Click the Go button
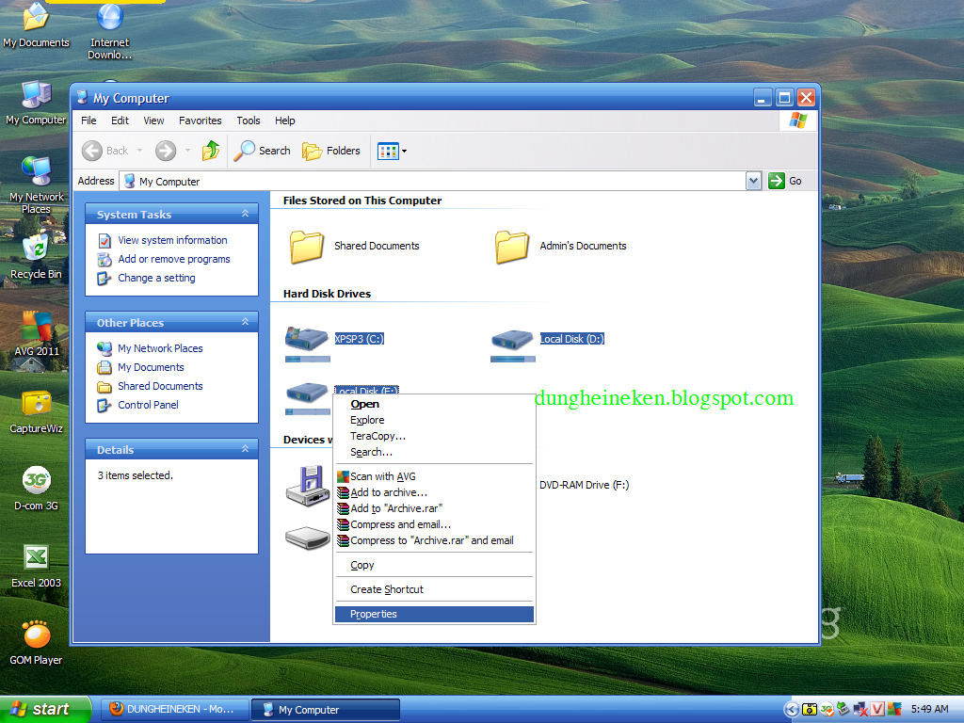964x723 pixels. click(x=786, y=181)
